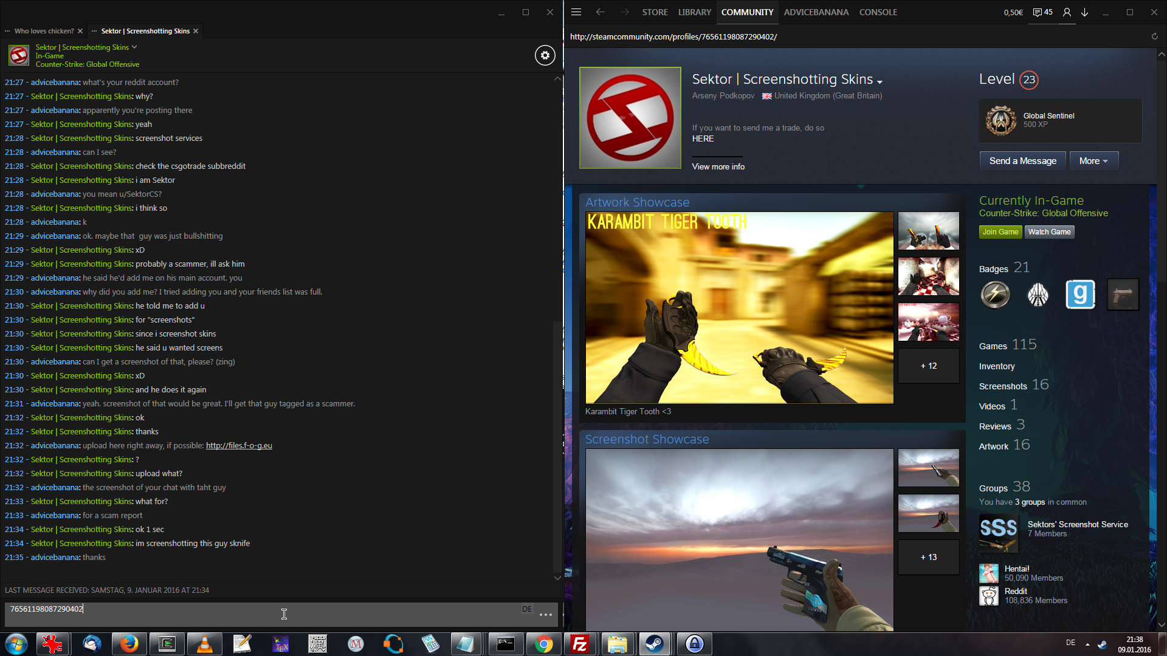Click the Global Sentinel badge icon
The height and width of the screenshot is (656, 1167).
click(1000, 120)
